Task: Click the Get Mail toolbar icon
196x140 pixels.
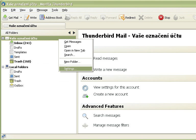Action: pos(5,17)
